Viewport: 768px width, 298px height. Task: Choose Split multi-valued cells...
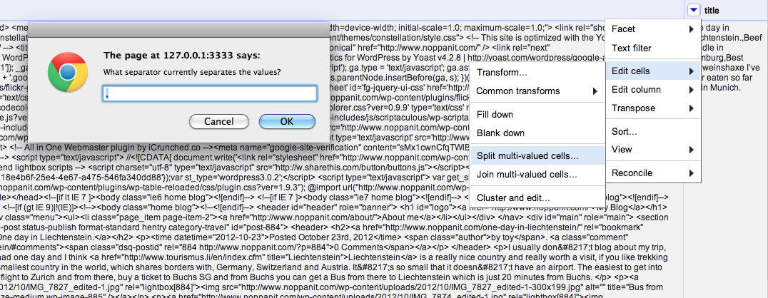[537, 156]
